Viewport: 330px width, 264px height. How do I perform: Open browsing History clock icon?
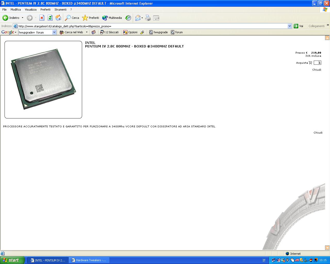(x=128, y=18)
